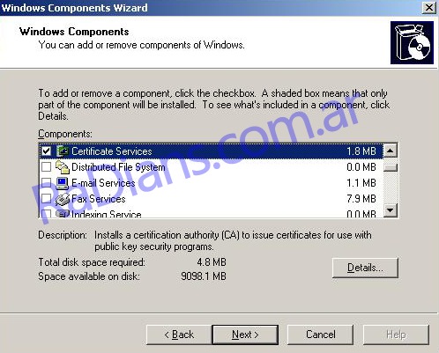The height and width of the screenshot is (353, 439).
Task: Click the Distributed File System folder icon
Action: point(62,167)
